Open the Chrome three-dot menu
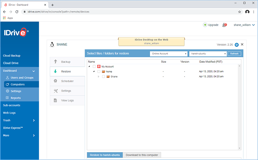 [x=254, y=12]
